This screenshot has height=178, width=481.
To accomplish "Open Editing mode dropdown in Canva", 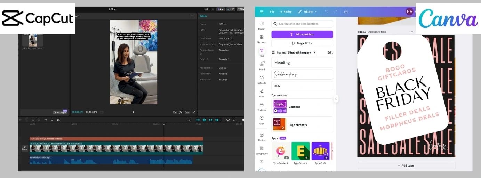I will (x=308, y=11).
